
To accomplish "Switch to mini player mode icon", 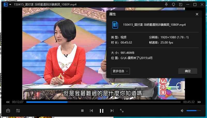I will [x=181, y=5].
